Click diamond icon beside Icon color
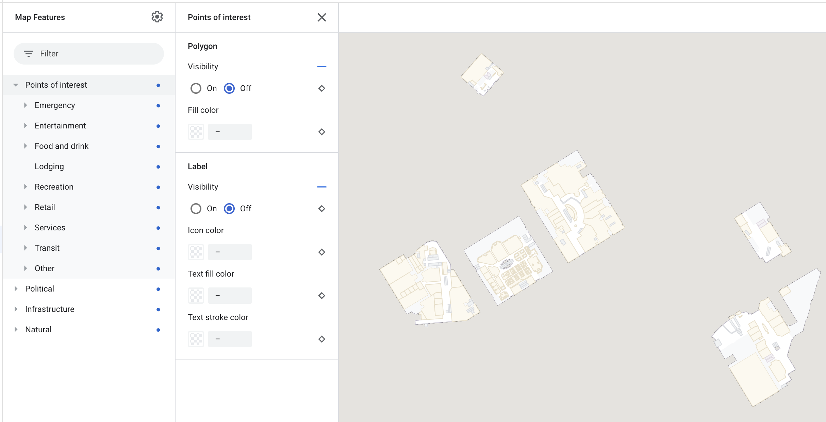Screen dimensions: 826x422 click(x=321, y=252)
